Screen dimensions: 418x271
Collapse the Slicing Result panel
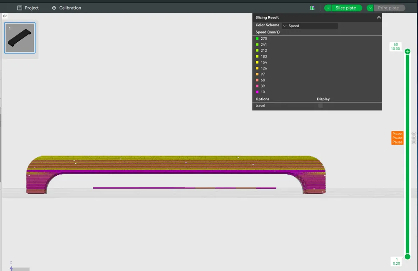(x=379, y=17)
